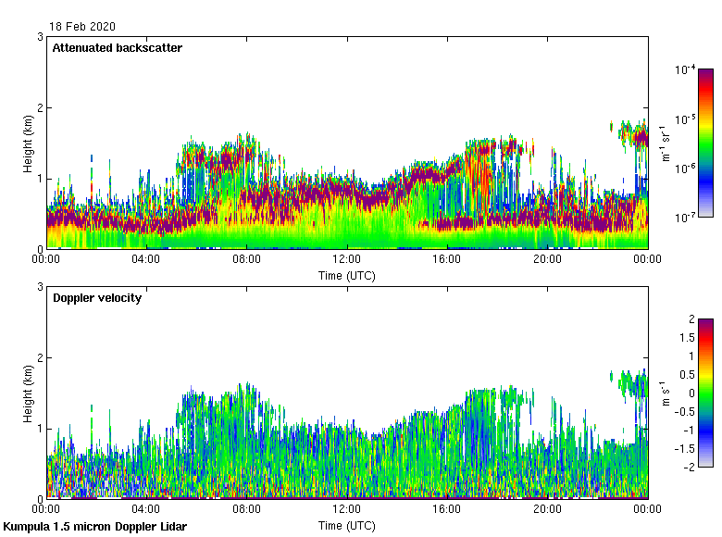Click the 10⁻⁴ maximum label on backscatter colorbar
The width and height of the screenshot is (722, 537).
click(685, 69)
